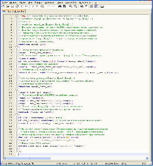The height and width of the screenshot is (166, 153).
Task: Click the horizontal scrollbar thumb
Action: [x=29, y=158]
